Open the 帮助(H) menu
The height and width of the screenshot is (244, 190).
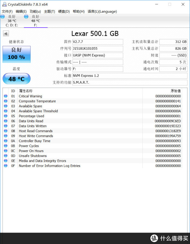pos(79,11)
